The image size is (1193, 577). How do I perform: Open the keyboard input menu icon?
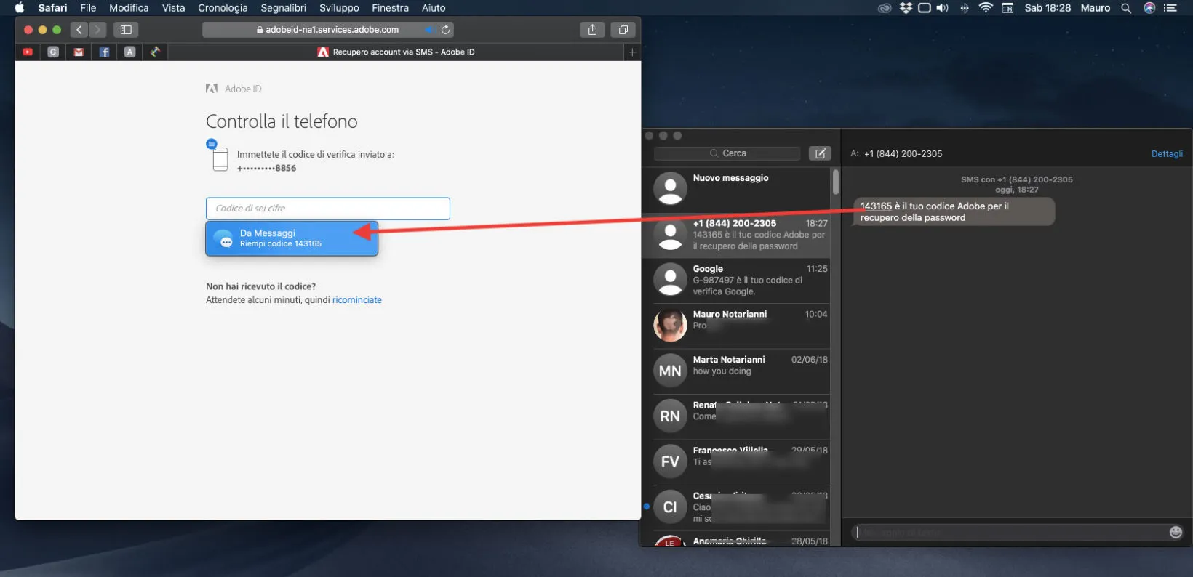tap(1008, 8)
